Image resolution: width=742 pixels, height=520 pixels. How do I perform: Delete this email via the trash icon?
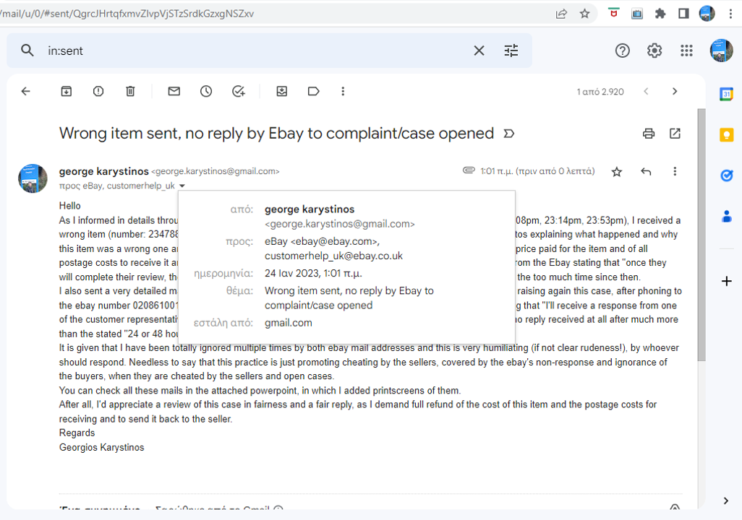coord(130,91)
